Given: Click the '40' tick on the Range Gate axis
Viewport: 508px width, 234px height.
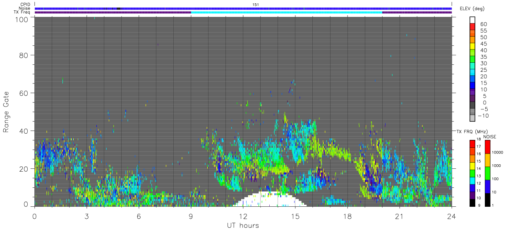Looking at the screenshot, I should tap(24, 131).
